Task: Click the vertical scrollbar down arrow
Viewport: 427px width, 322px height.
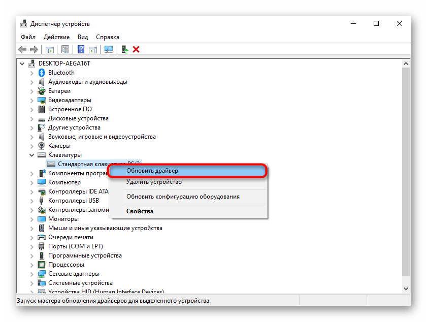Action: (405, 289)
